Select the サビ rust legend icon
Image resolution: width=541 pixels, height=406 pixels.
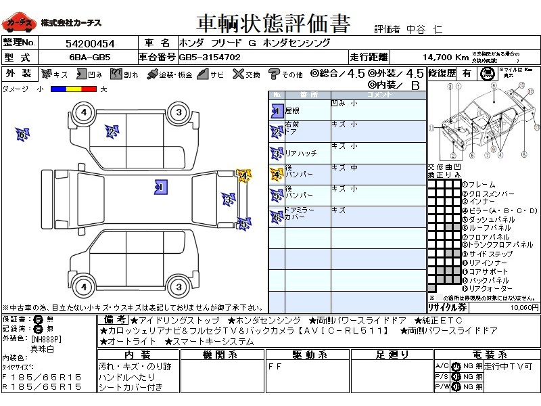coord(203,74)
